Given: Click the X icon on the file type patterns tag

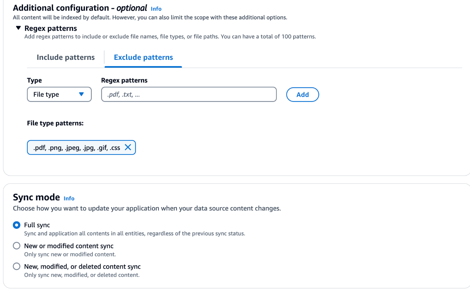Looking at the screenshot, I should pos(128,147).
